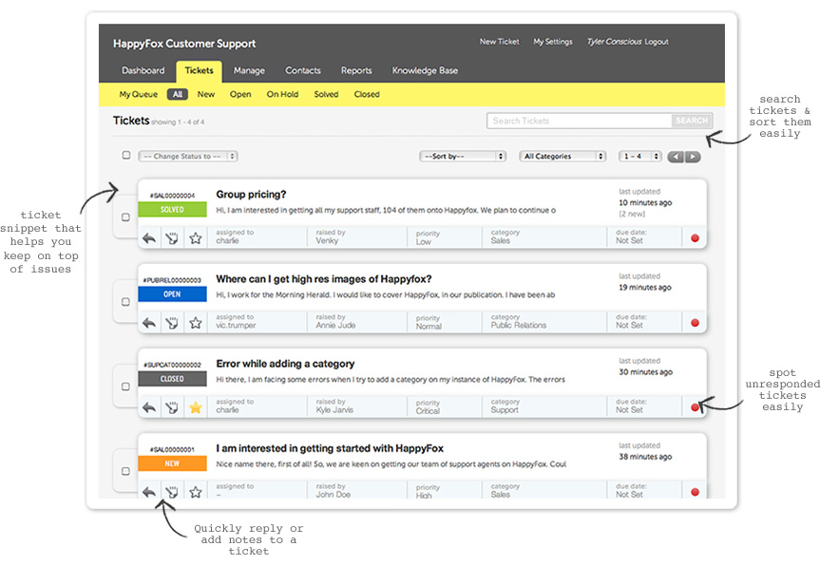Filter tickets by New

tap(206, 94)
